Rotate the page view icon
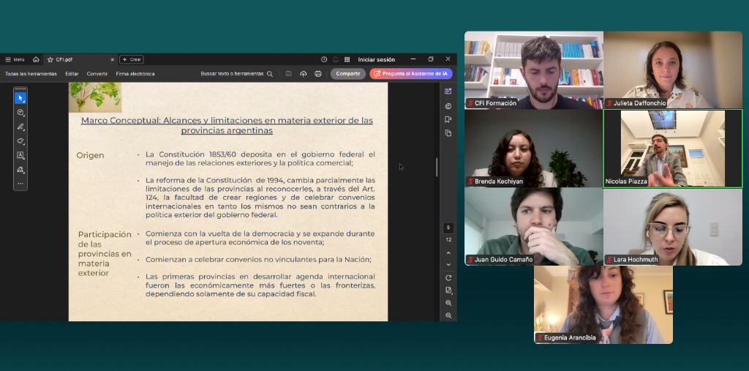The height and width of the screenshot is (371, 749). coord(448,278)
